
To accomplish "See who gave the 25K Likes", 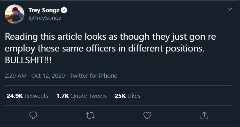I will pyautogui.click(x=128, y=96).
